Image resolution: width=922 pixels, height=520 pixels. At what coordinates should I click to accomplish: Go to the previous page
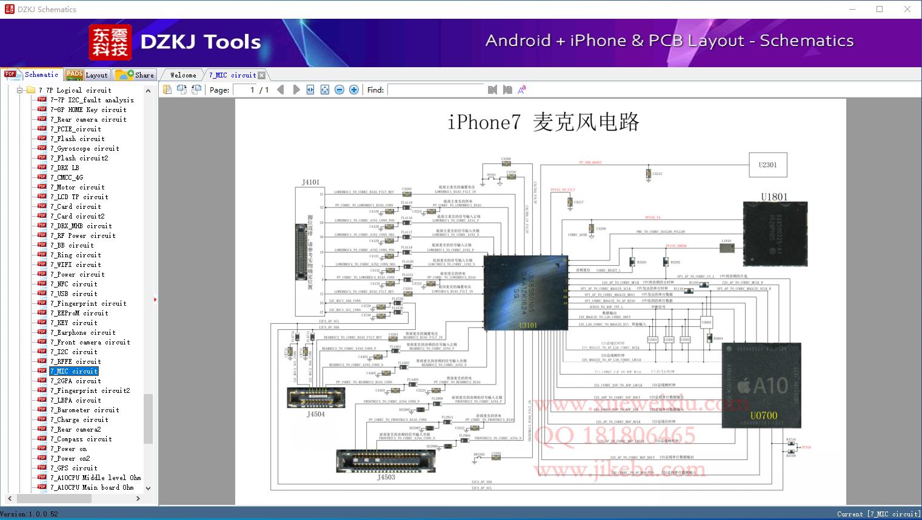280,90
